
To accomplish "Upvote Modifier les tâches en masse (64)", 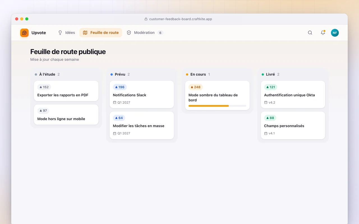I will [119, 118].
